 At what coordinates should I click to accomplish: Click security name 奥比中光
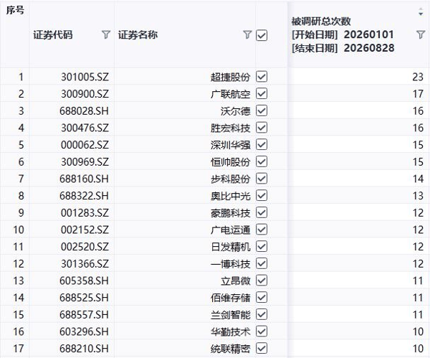pyautogui.click(x=230, y=196)
